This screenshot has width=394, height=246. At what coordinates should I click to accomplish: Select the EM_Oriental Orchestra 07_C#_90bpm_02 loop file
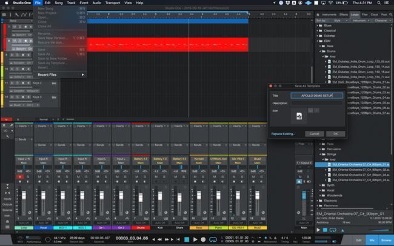(x=361, y=170)
